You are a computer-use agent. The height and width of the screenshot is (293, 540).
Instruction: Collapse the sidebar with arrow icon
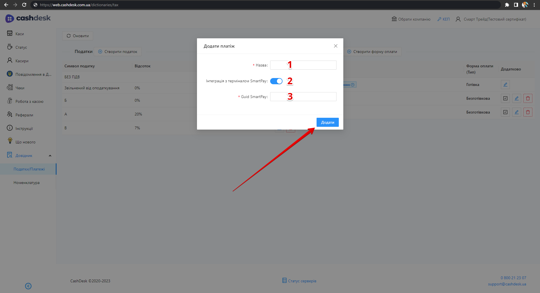coord(28,286)
